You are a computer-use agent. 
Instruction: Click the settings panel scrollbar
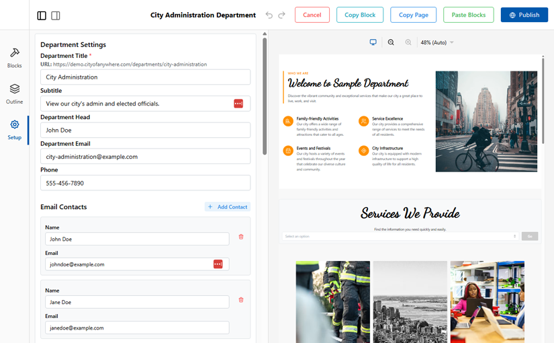coord(265,96)
